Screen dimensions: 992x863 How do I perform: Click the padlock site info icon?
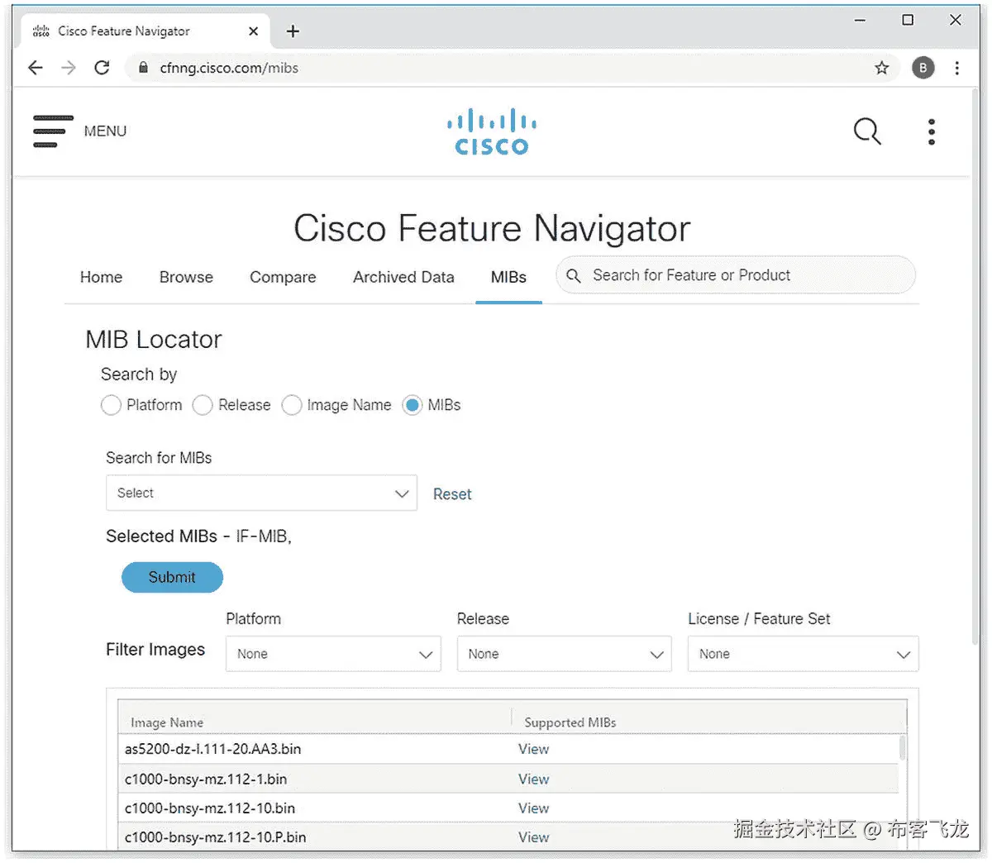143,68
